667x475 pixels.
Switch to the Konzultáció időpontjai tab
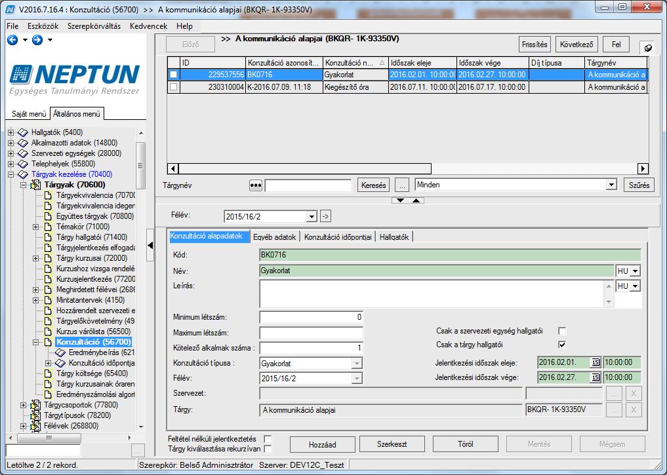coord(338,237)
